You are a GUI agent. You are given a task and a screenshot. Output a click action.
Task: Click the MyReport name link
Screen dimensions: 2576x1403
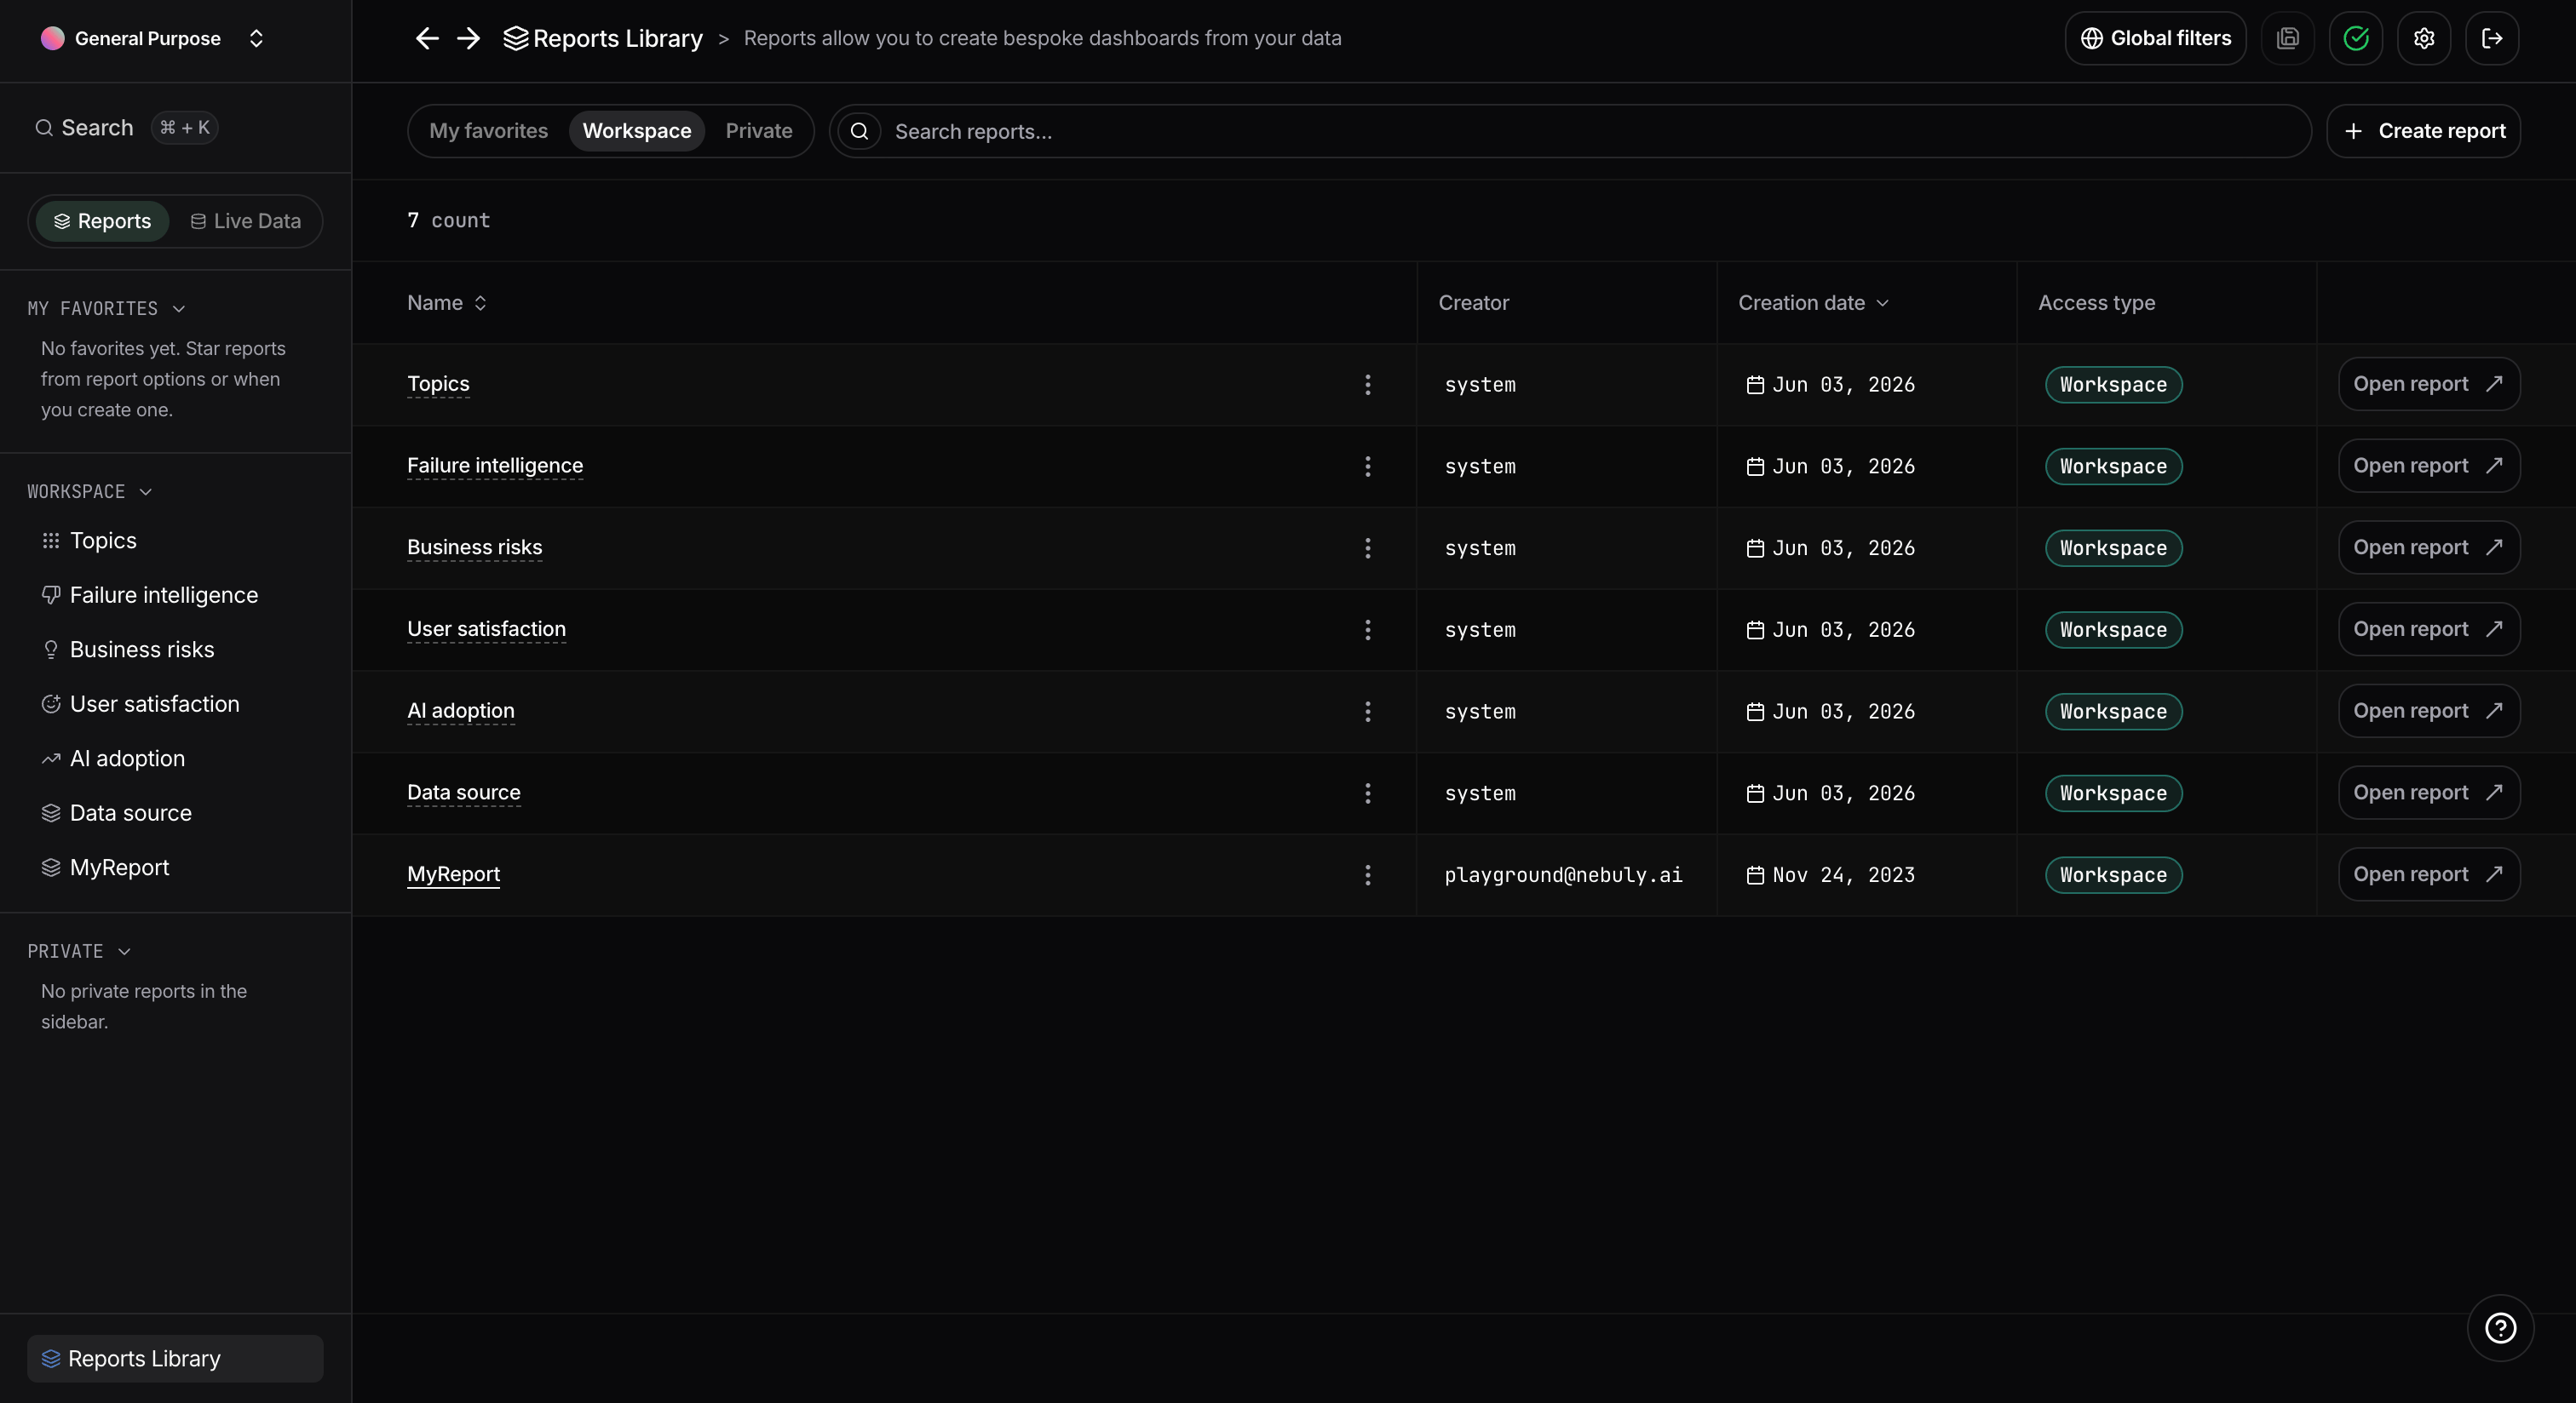(453, 875)
